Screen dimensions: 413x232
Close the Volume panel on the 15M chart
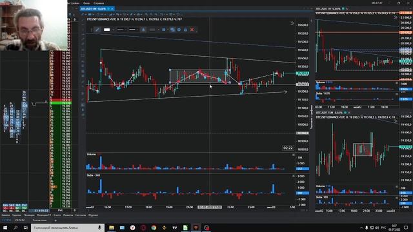pyautogui.click(x=397, y=186)
